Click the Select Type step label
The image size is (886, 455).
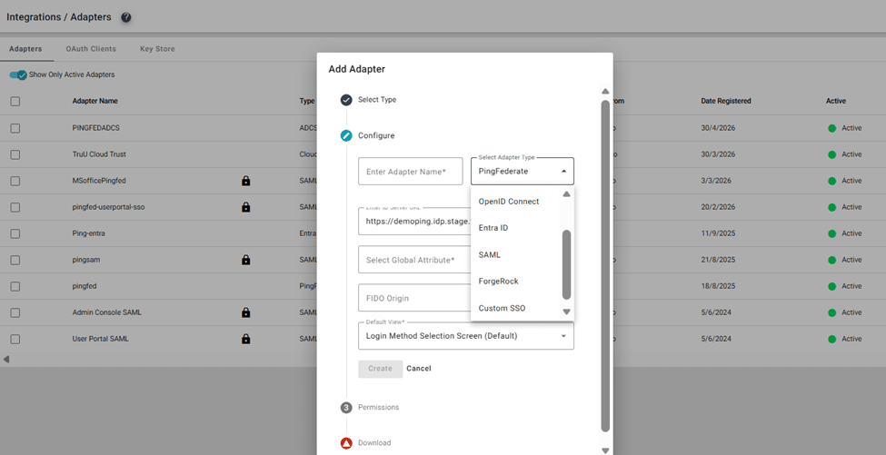(377, 100)
